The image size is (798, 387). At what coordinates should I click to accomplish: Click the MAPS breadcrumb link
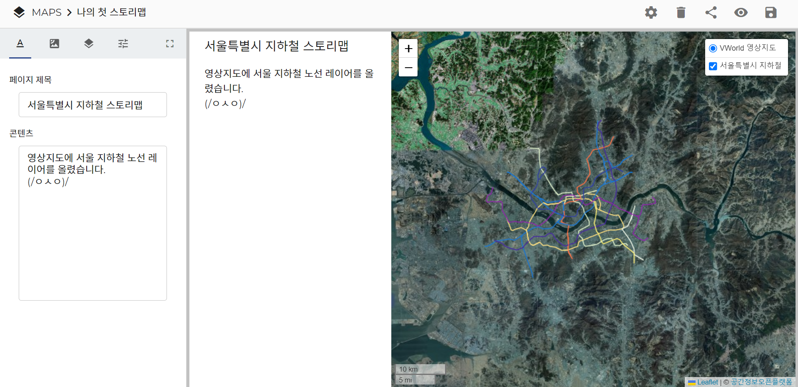[x=47, y=12]
